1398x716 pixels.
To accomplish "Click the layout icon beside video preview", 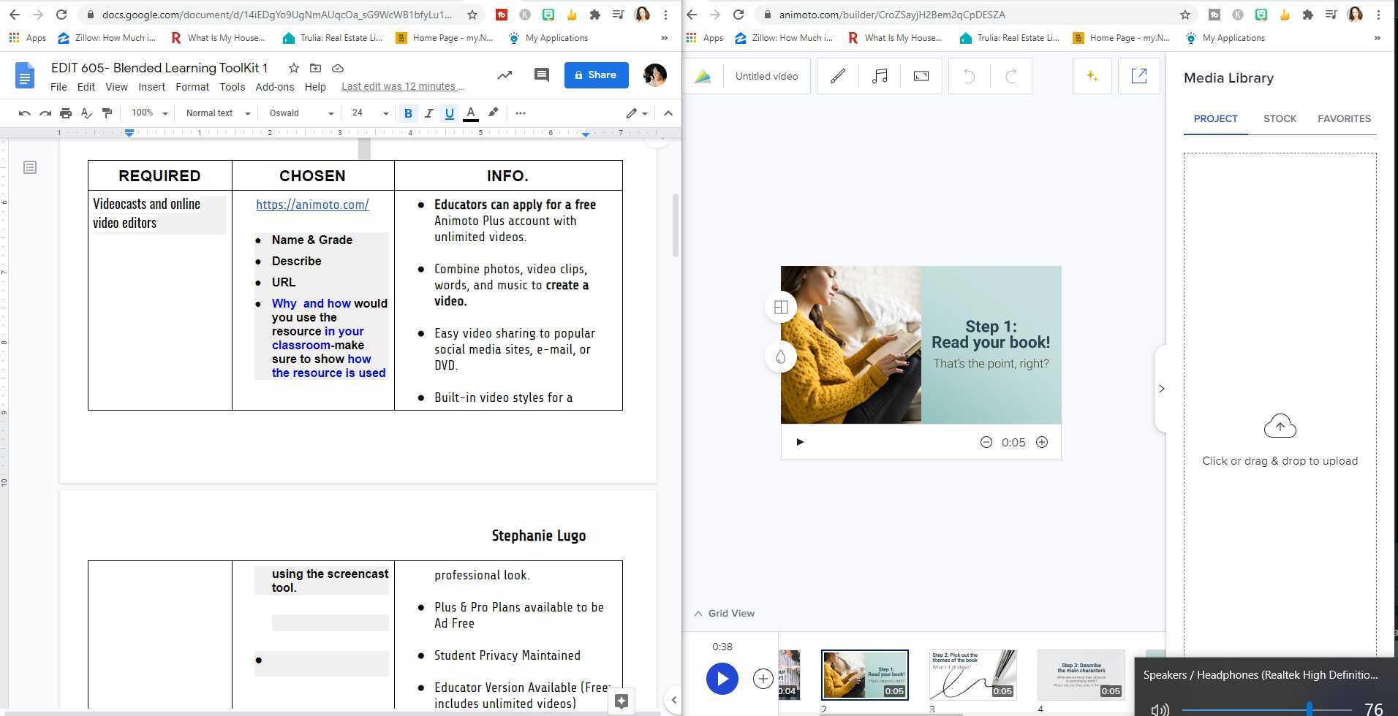I will click(781, 308).
